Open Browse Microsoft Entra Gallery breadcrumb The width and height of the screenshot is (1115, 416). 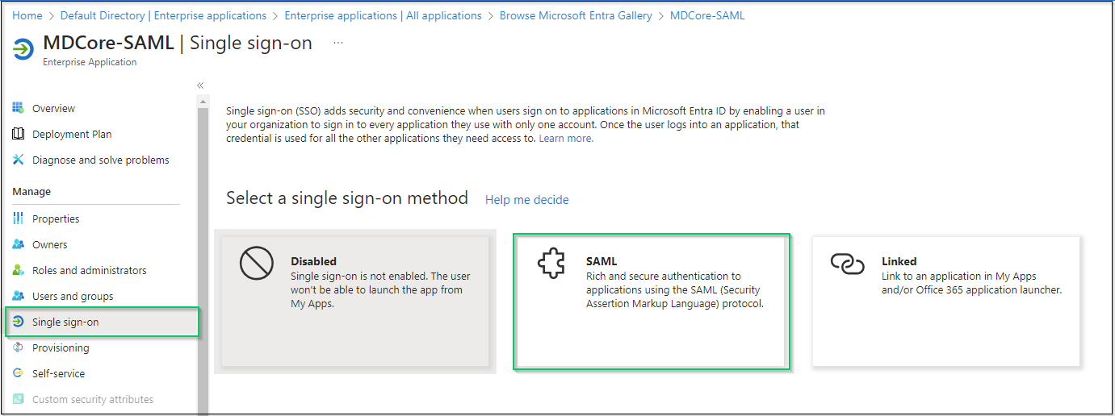576,15
